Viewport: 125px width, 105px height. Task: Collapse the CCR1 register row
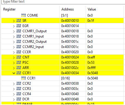pyautogui.click(x=14, y=73)
